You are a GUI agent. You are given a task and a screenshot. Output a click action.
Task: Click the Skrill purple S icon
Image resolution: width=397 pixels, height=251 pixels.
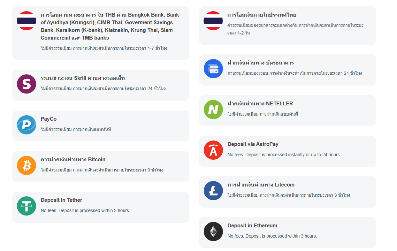coord(27,84)
